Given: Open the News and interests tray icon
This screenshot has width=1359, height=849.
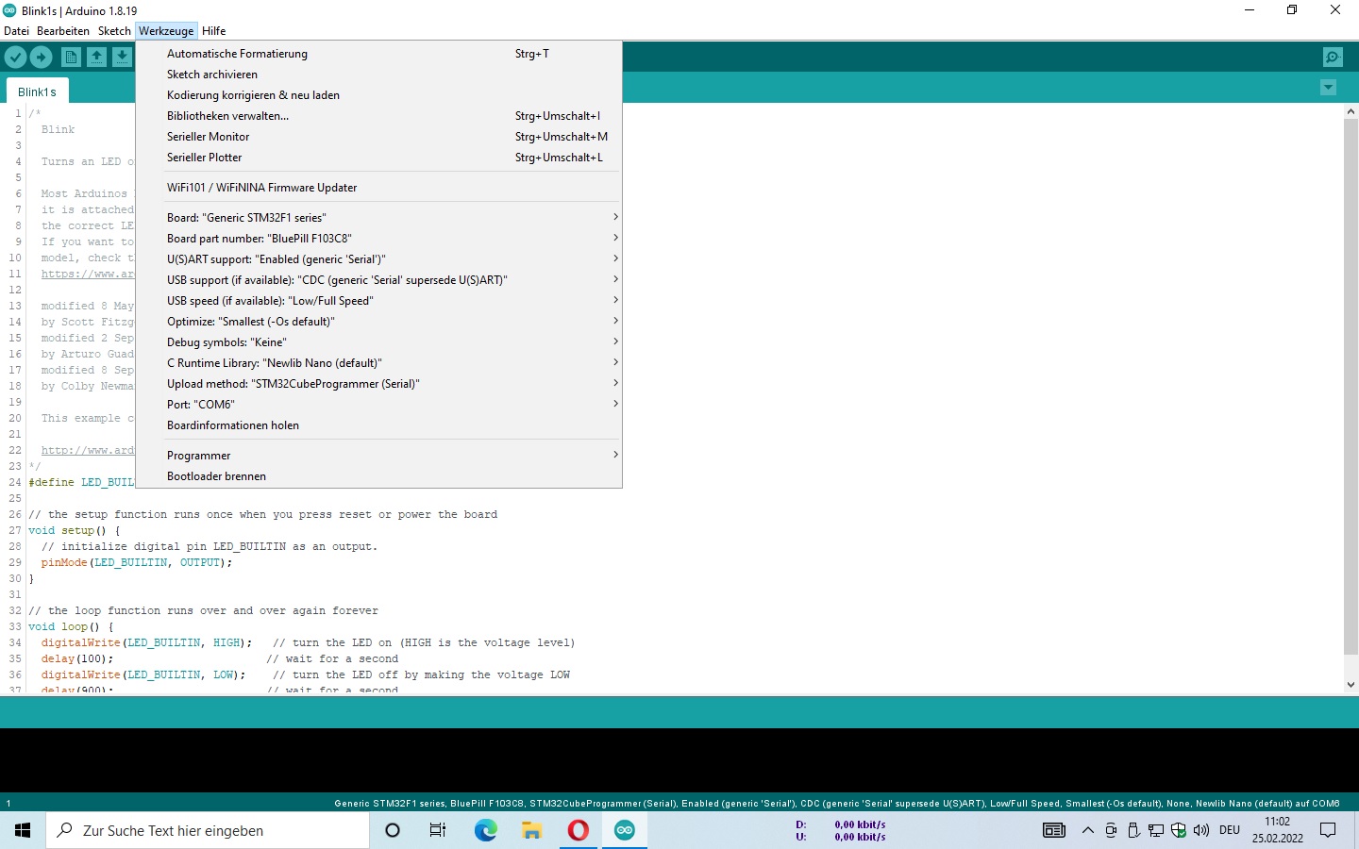Looking at the screenshot, I should [x=1054, y=830].
